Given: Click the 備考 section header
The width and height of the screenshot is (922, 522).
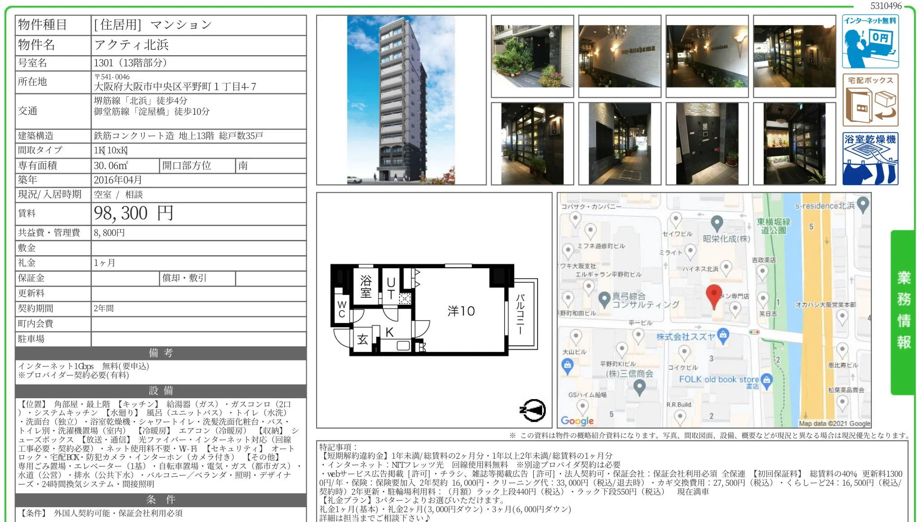Looking at the screenshot, I should (161, 353).
